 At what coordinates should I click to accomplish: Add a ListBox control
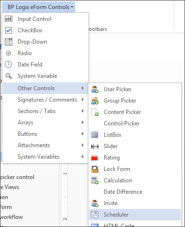click(135, 135)
